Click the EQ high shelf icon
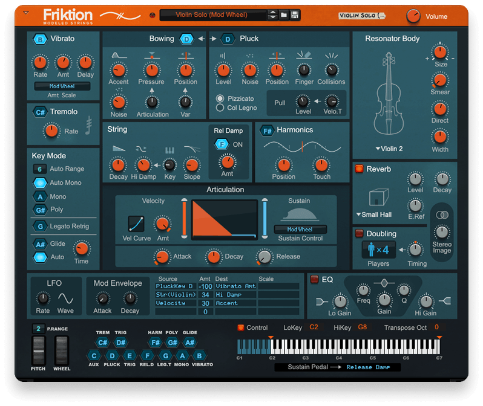483x406 pixels. point(445,301)
